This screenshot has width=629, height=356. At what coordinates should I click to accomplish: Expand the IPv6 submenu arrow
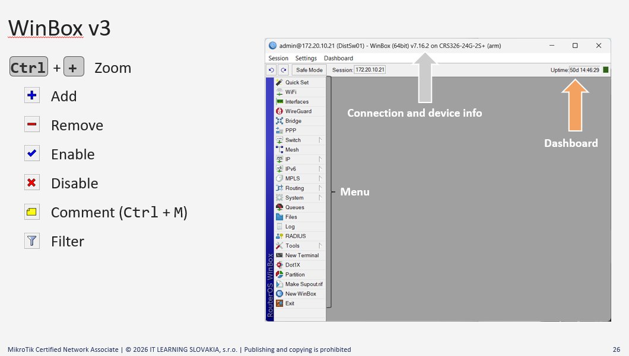coord(320,169)
